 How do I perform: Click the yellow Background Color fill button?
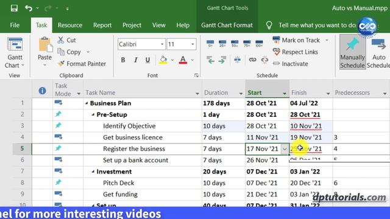pos(163,60)
